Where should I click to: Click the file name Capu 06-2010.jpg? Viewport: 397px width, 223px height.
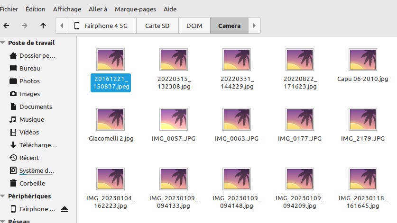pos(362,79)
